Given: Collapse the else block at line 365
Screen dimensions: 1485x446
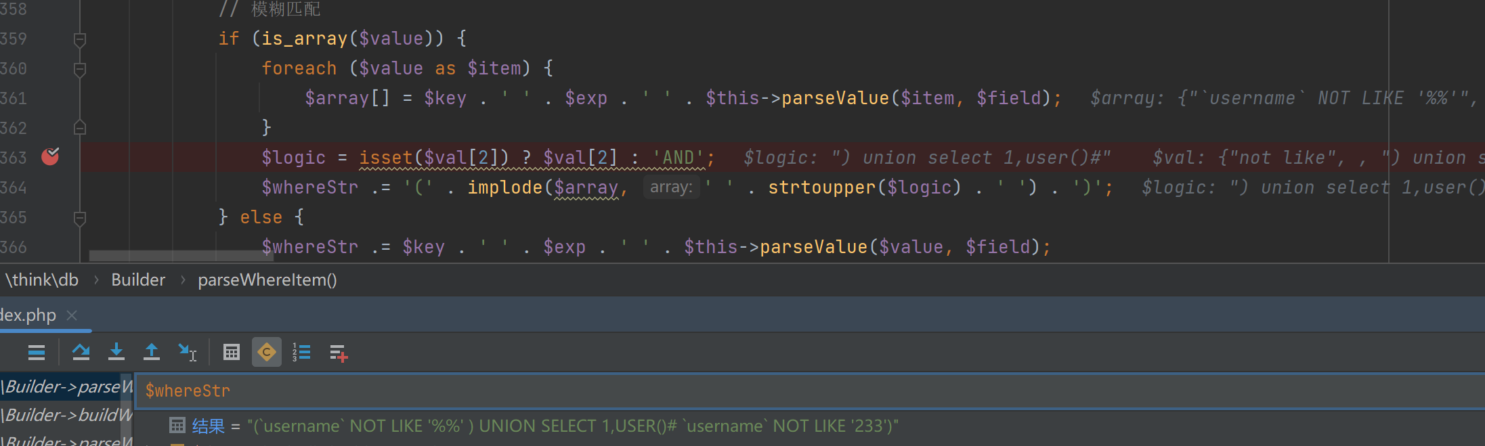Looking at the screenshot, I should pyautogui.click(x=79, y=218).
